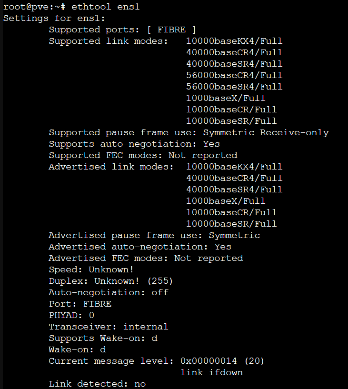348x389 pixels.
Task: Click 'Transceiver: internal' line
Action: tap(109, 327)
